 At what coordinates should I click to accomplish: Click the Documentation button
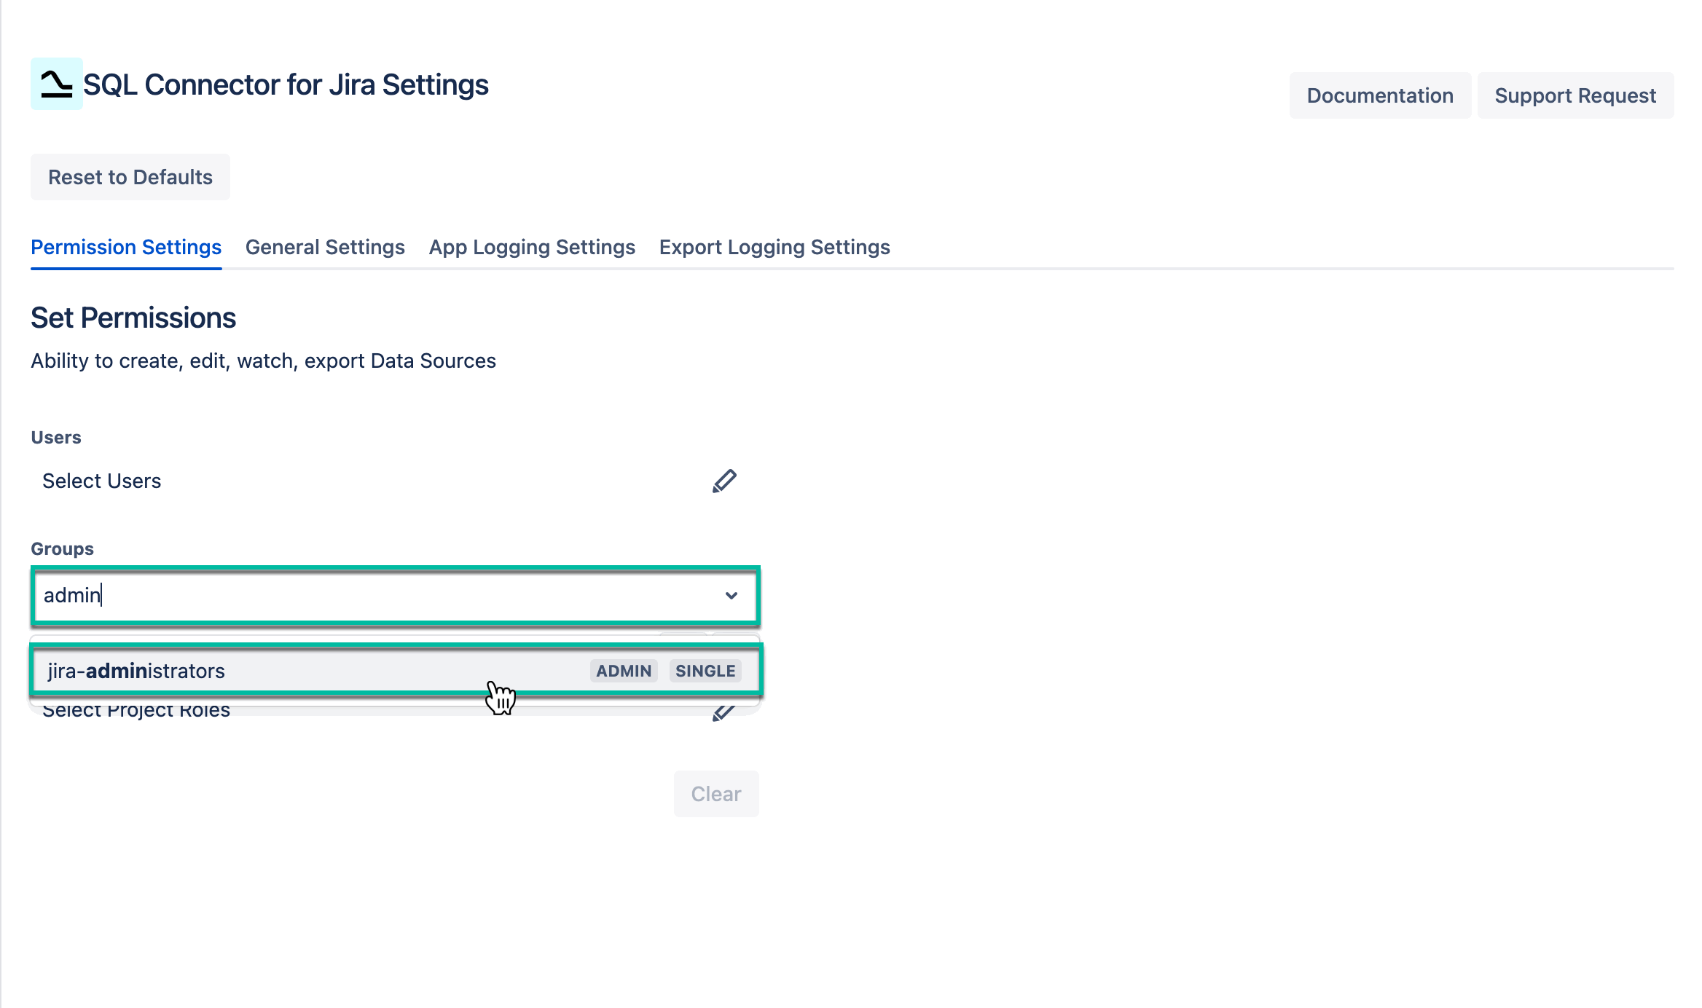tap(1379, 95)
